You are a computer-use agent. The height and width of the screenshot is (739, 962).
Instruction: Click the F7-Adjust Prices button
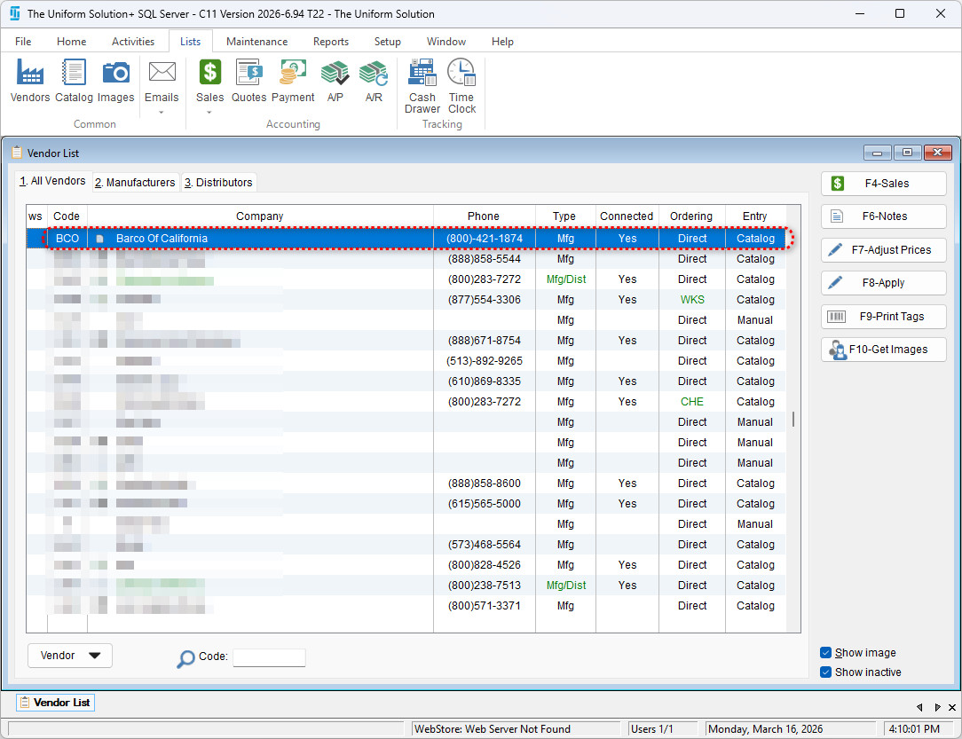click(x=883, y=250)
